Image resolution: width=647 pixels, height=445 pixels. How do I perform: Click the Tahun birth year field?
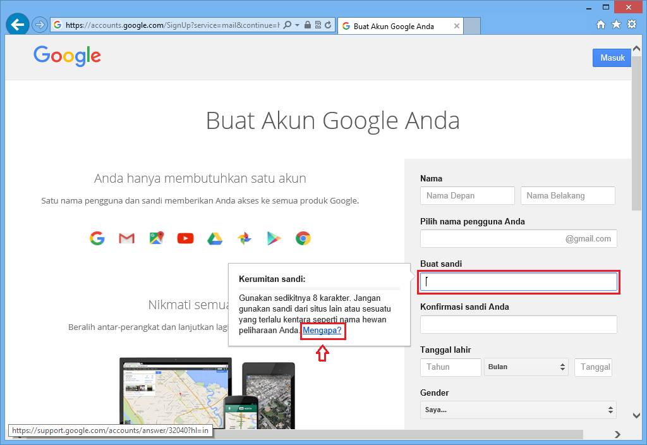coord(450,367)
